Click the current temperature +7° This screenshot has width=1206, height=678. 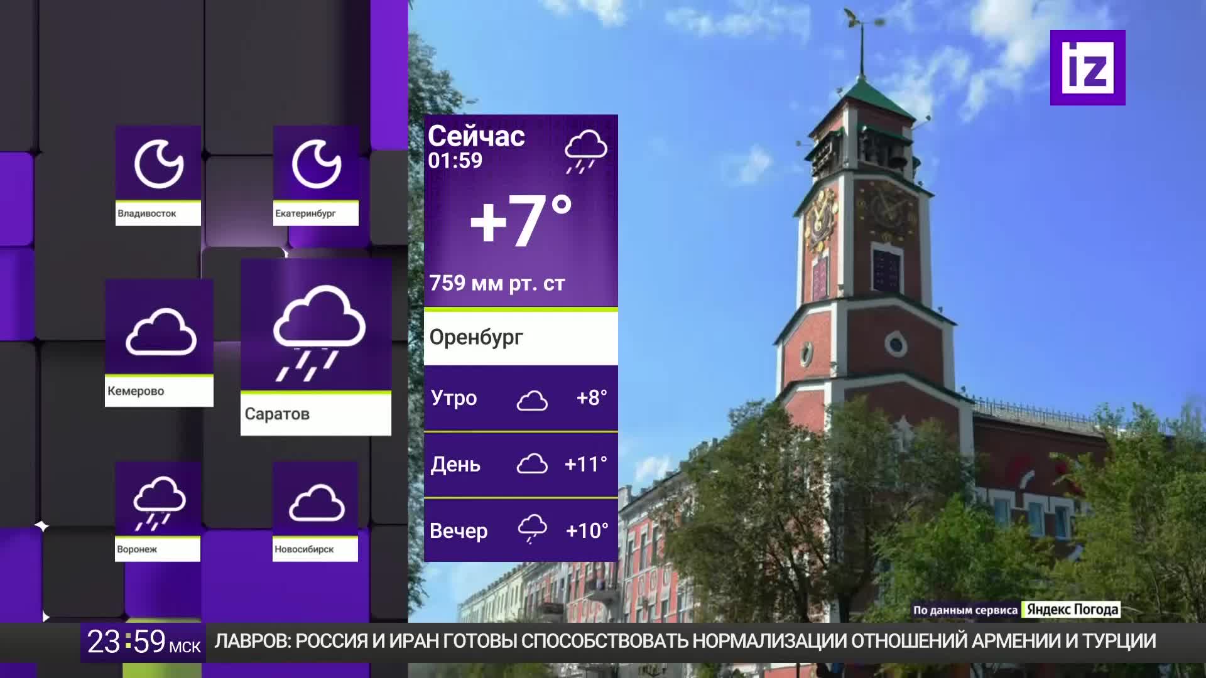coord(521,220)
